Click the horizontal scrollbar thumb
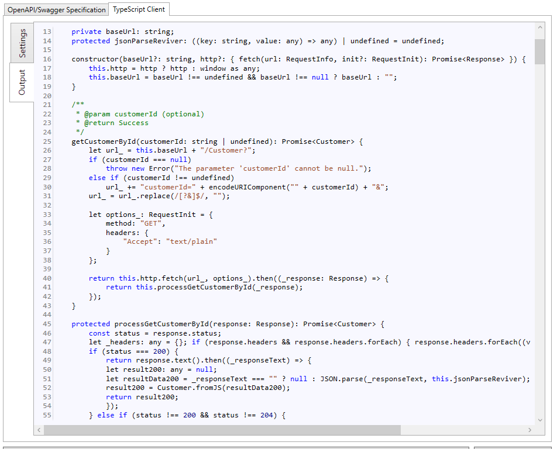 tap(222, 430)
